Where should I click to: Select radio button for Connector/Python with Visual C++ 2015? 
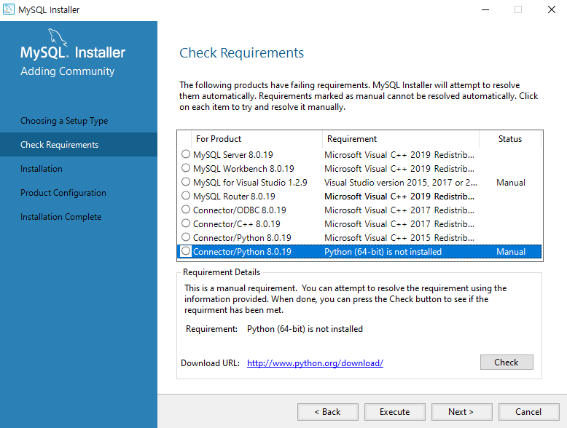pos(186,237)
